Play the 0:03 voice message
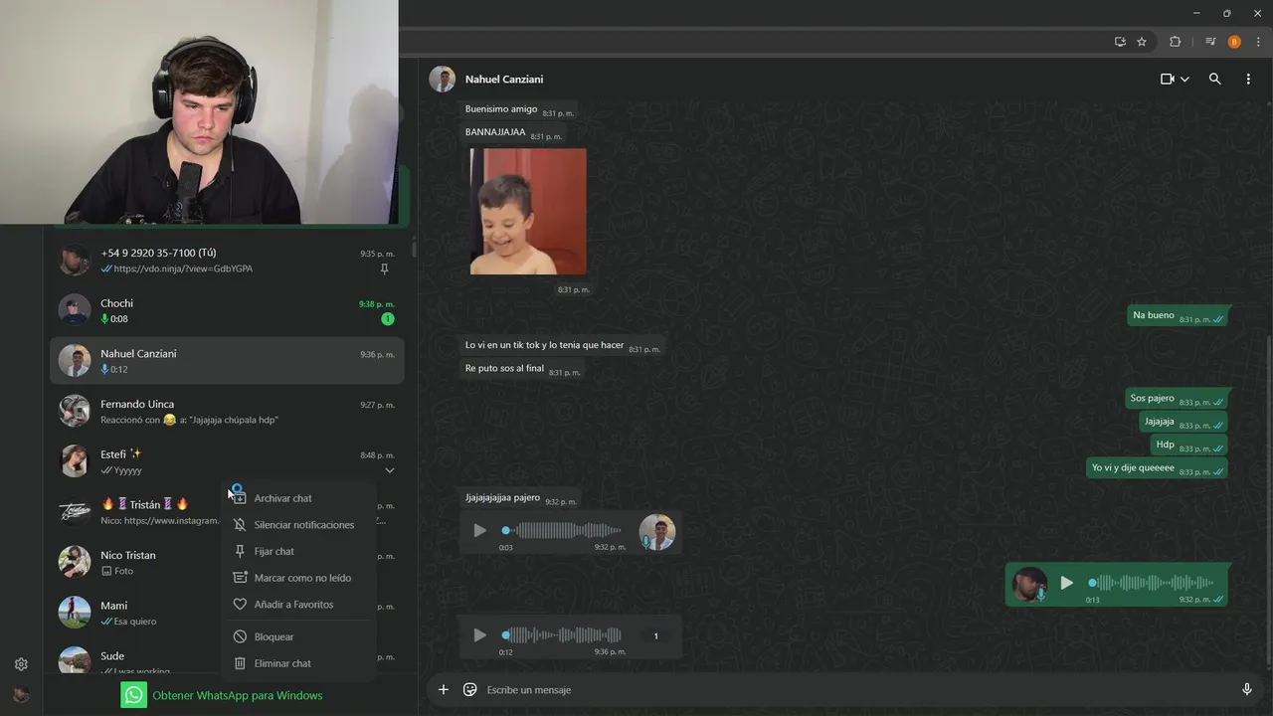Image resolution: width=1273 pixels, height=716 pixels. (479, 531)
